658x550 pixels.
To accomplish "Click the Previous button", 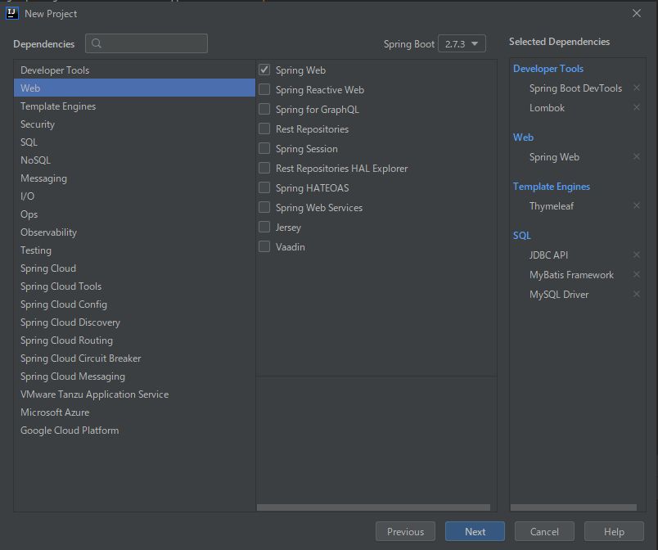I will pos(405,531).
